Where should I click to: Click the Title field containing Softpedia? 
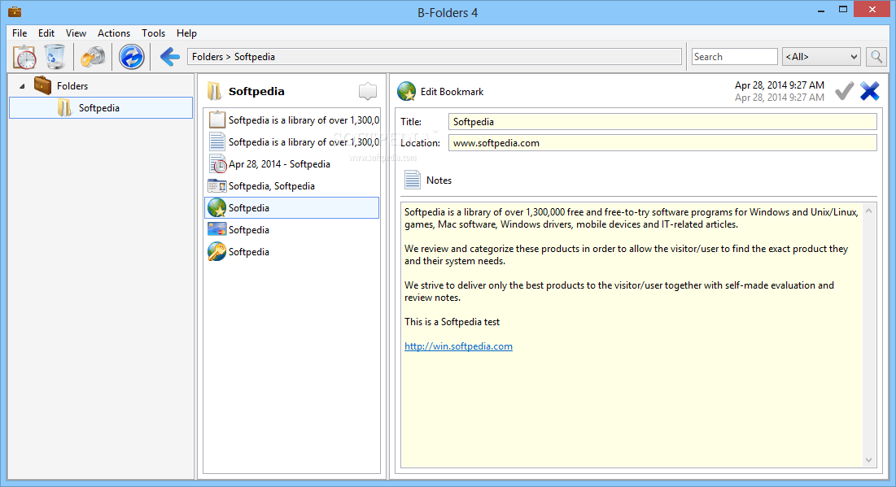tap(662, 122)
